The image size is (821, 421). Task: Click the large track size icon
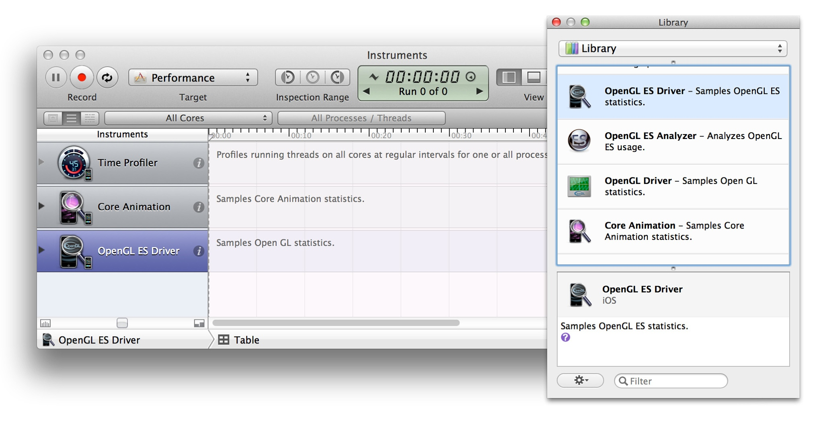click(x=199, y=323)
